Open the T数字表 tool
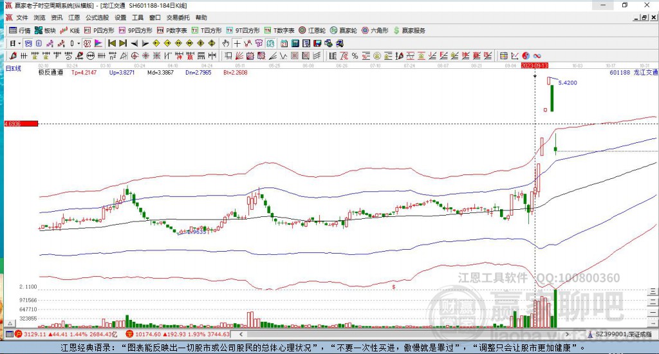Image resolution: width=659 pixels, height=354 pixels. (x=279, y=30)
